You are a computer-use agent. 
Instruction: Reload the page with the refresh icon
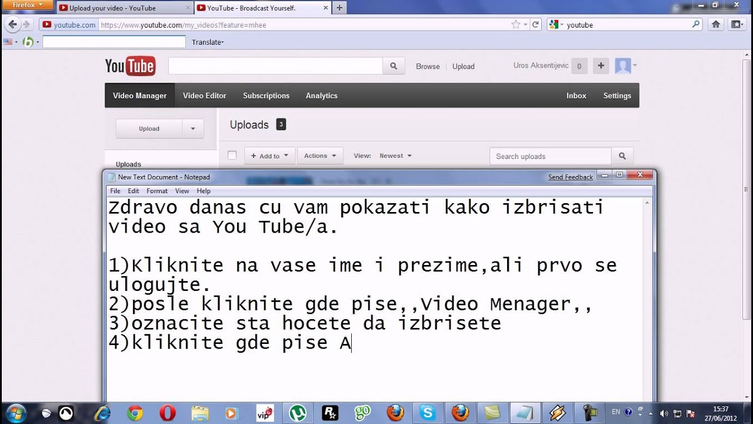pos(535,25)
